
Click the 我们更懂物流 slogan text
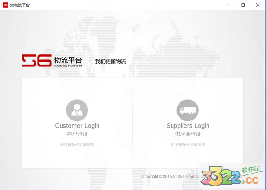(110, 62)
